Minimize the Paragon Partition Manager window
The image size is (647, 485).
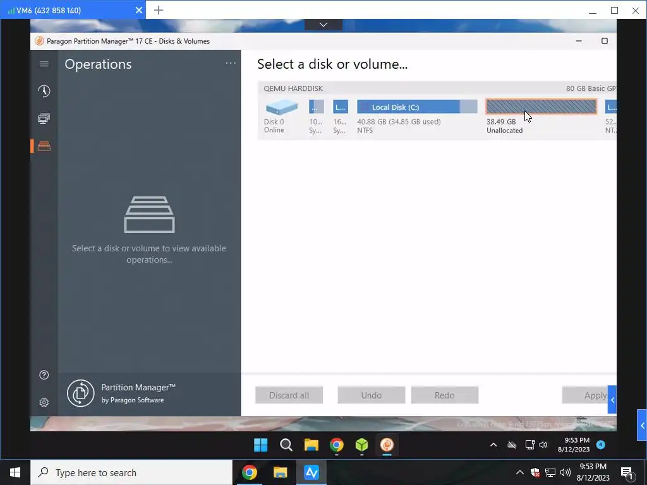point(579,41)
